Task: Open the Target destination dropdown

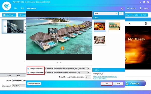Action: click(19, 80)
